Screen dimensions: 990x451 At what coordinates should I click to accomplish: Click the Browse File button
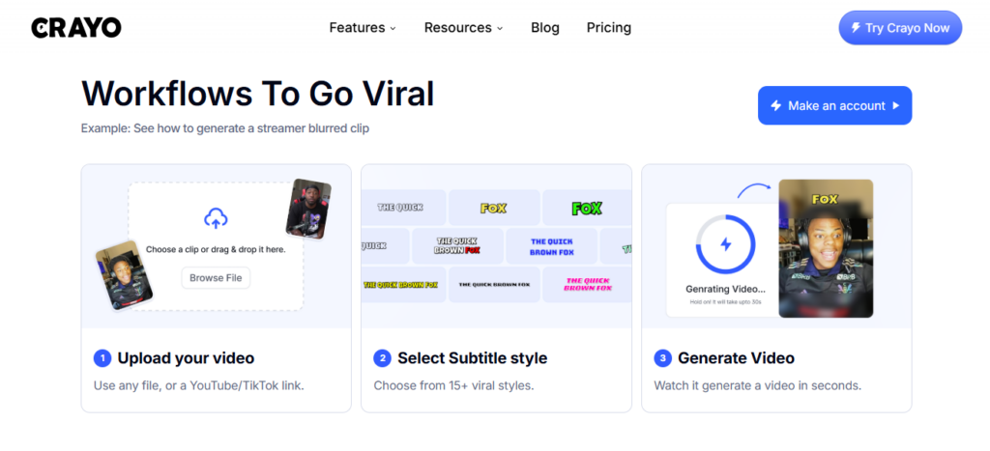(216, 278)
